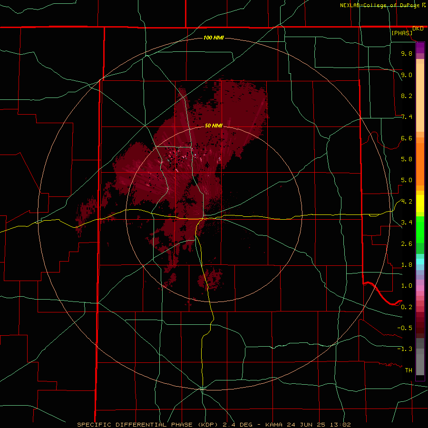Click the KAMA 24 JUN 25 13:02 timestamp
Viewport: 428px width, 428px height.
click(308, 425)
